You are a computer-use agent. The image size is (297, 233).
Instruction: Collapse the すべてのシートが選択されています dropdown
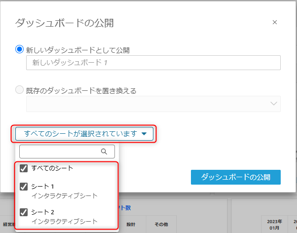[x=84, y=134]
